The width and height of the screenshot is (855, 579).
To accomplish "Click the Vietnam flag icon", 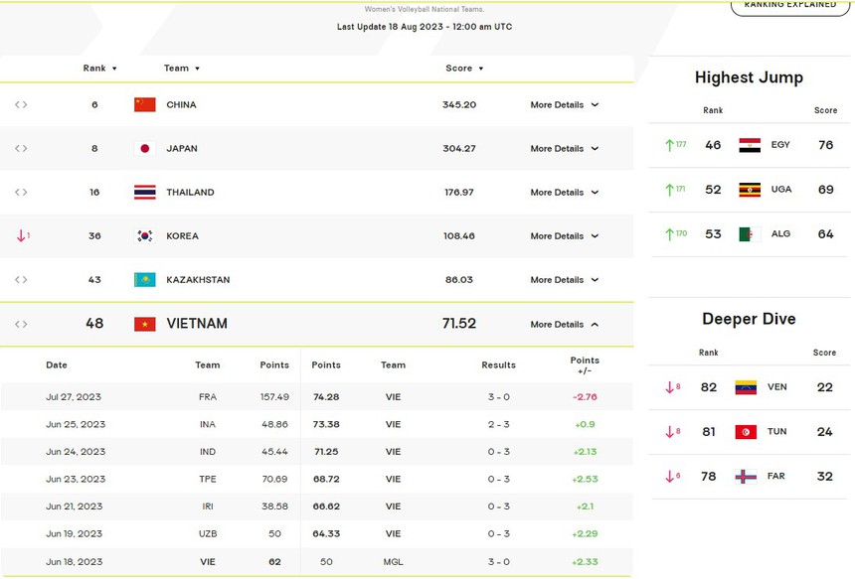I will (x=145, y=324).
